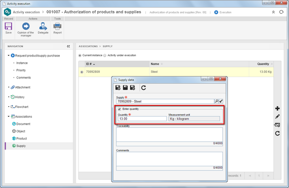Sort by the ID # column arrow
The height and width of the screenshot is (188, 289).
point(94,64)
